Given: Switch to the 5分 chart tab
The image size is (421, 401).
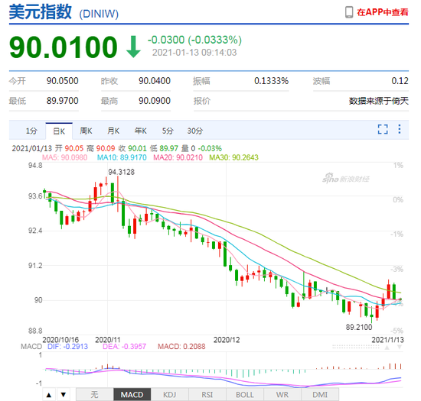Looking at the screenshot, I should coord(168,131).
